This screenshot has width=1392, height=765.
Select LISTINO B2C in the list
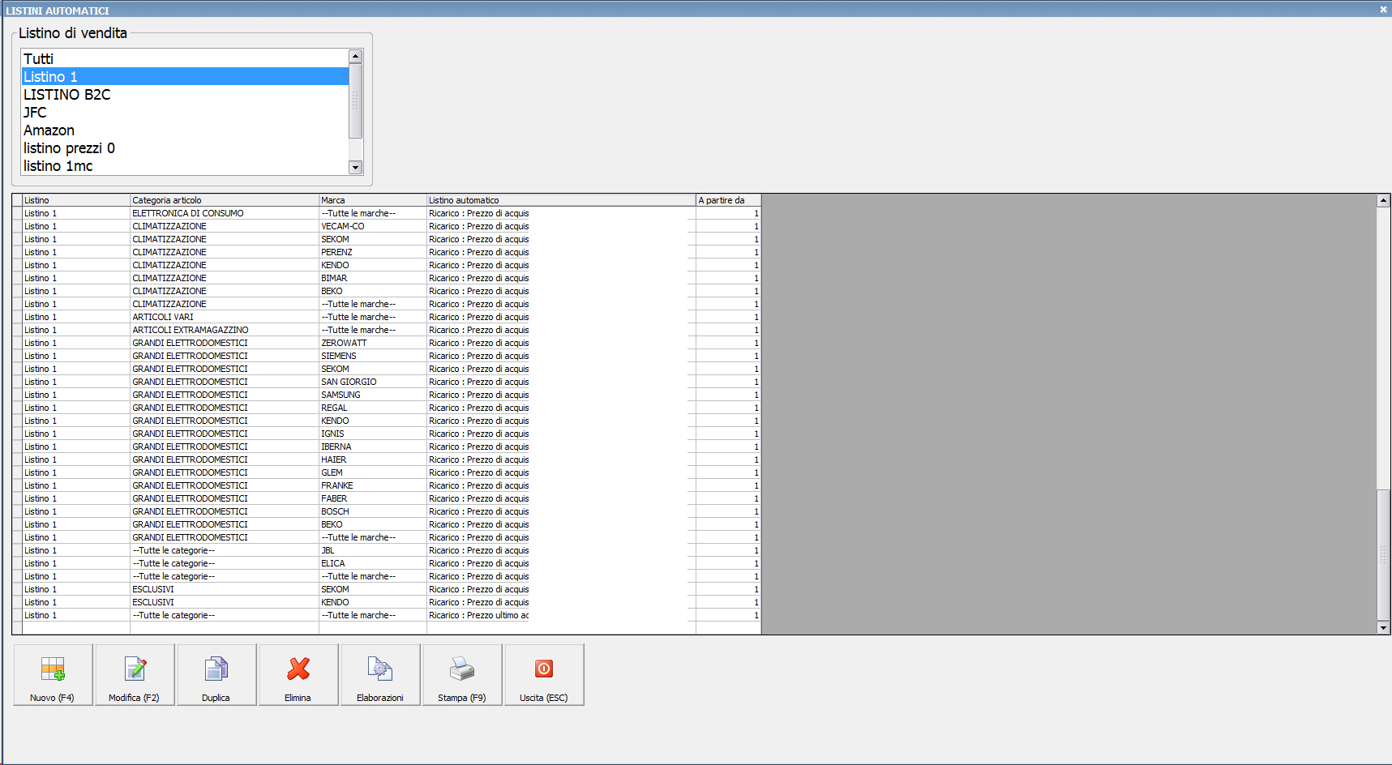coord(185,94)
